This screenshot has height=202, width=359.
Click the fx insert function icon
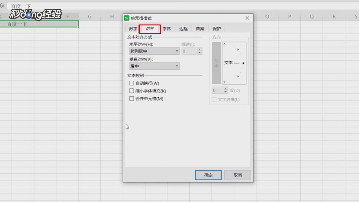(x=2, y=6)
